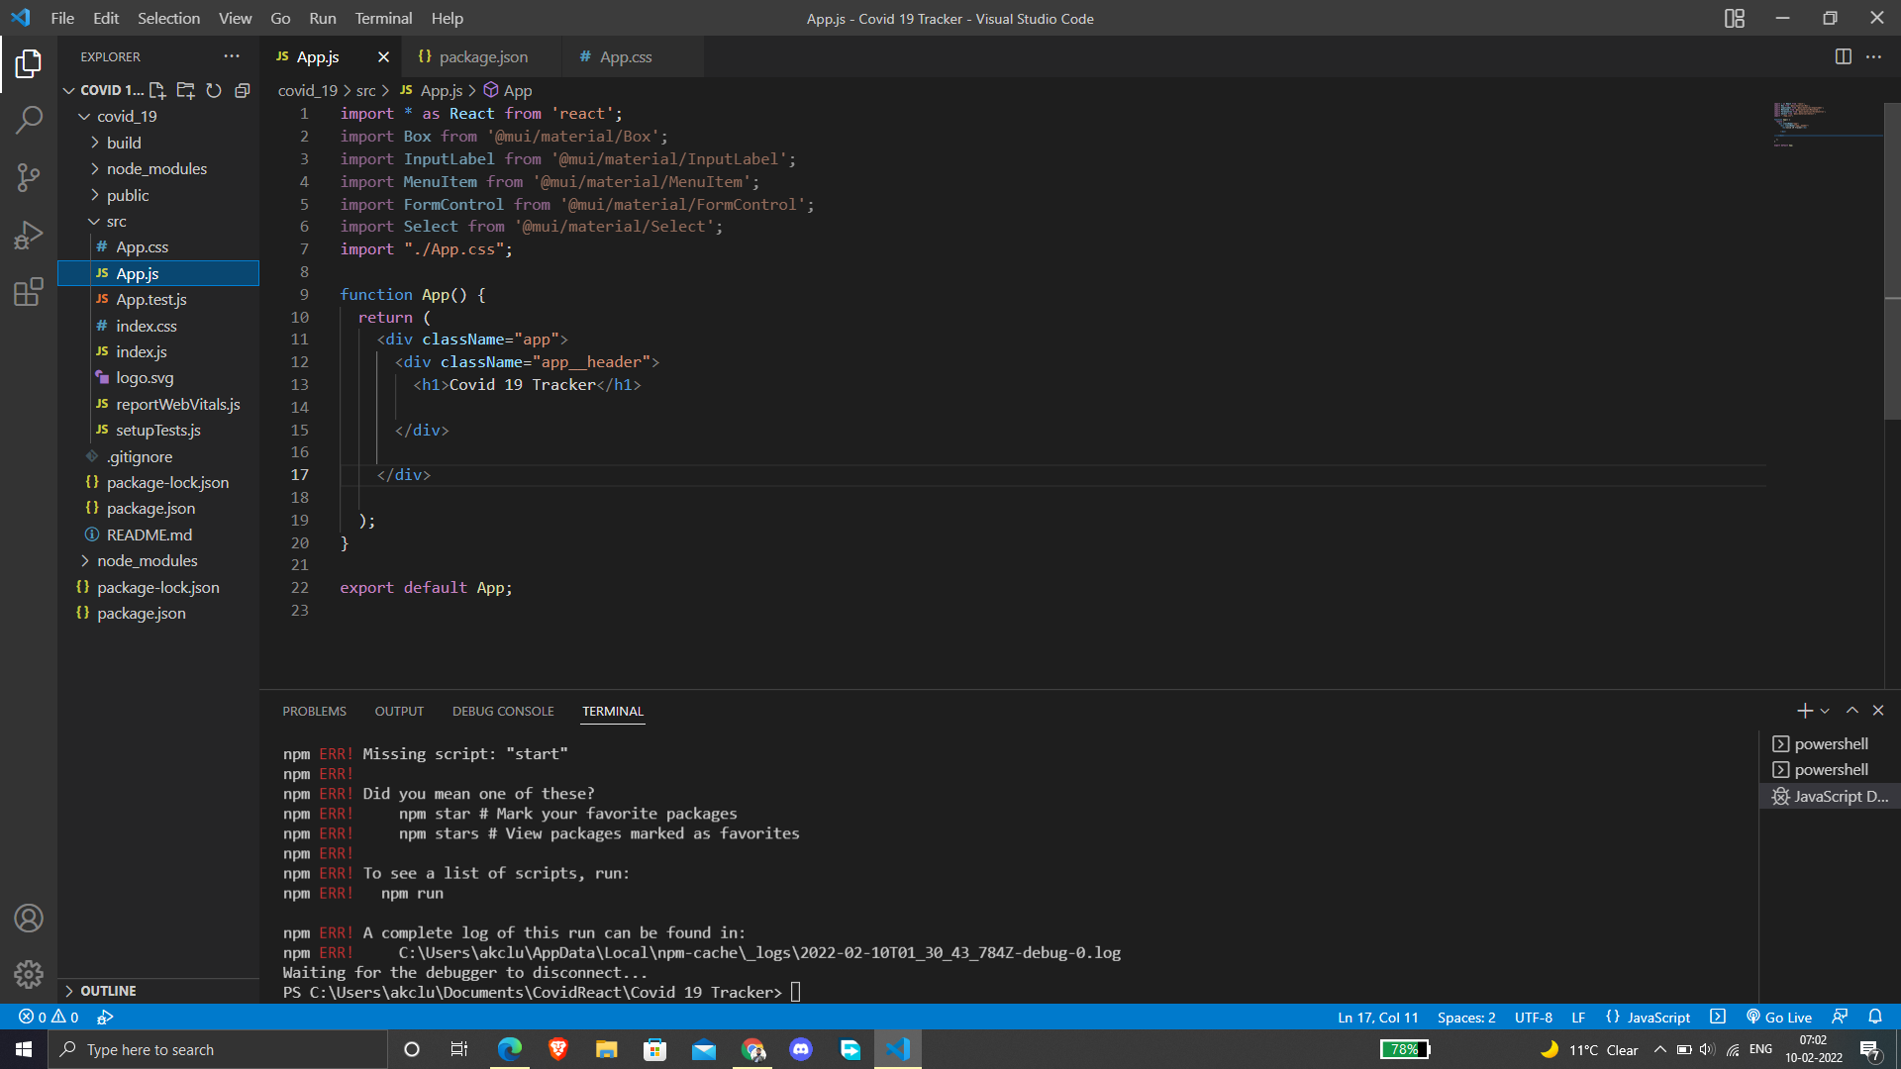Screen dimensions: 1901x1069
Task: Close the terminal panel
Action: pos(1878,711)
